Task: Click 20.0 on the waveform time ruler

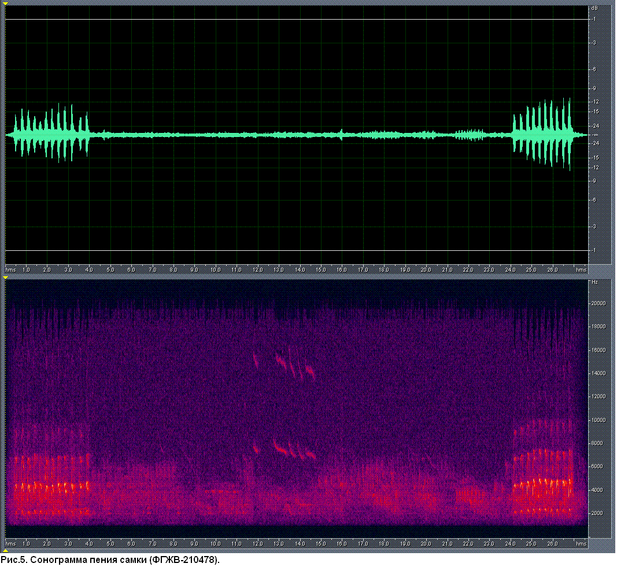Action: click(x=426, y=270)
